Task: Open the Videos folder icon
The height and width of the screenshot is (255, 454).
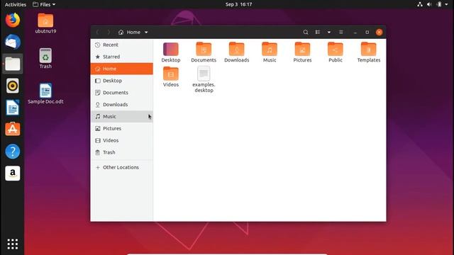Action: (171, 74)
